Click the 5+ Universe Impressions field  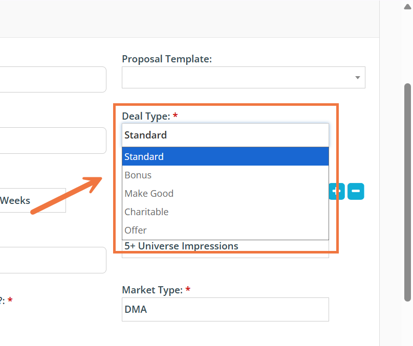point(225,249)
